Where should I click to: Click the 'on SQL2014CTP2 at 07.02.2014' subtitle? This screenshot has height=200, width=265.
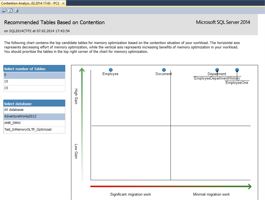coord(37,31)
